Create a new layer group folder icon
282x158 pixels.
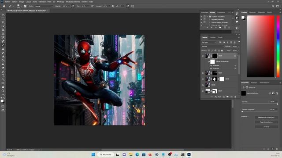pos(227,97)
